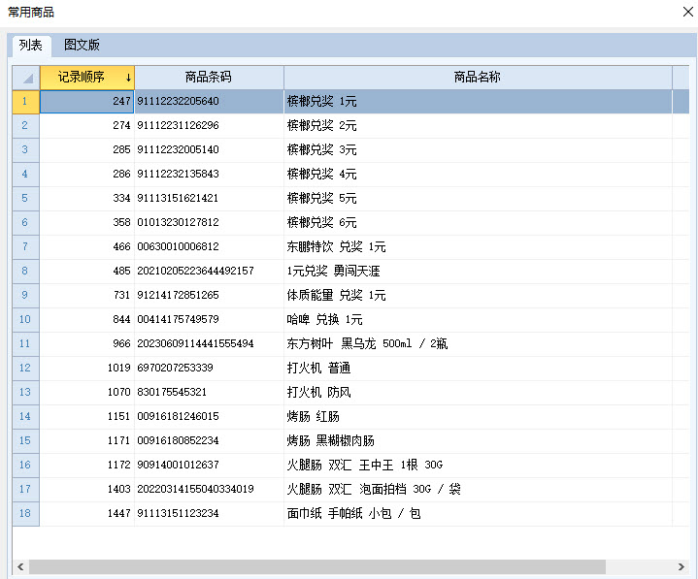Select the 哈啤 兑换 1元 item

(324, 319)
